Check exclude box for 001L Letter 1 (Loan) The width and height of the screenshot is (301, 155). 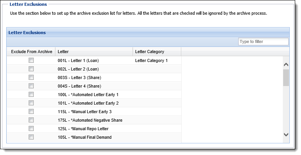[31, 60]
